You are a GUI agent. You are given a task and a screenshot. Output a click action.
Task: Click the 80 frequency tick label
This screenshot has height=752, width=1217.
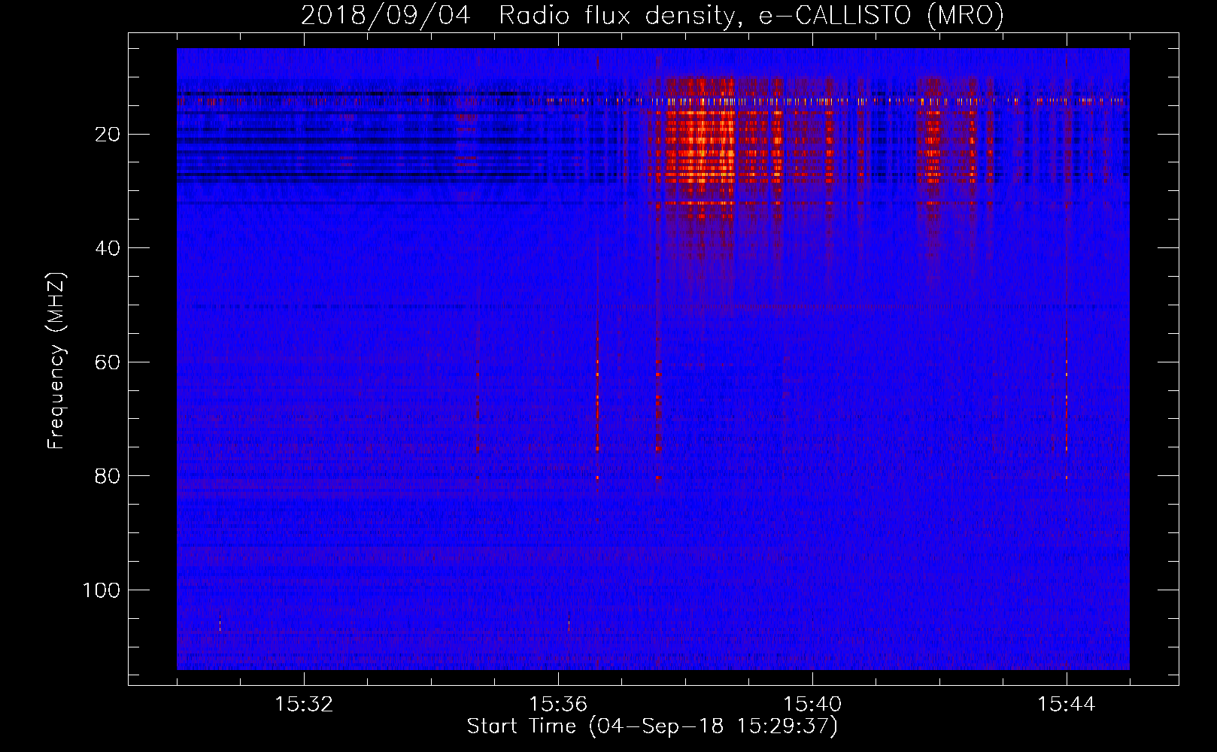tap(108, 476)
